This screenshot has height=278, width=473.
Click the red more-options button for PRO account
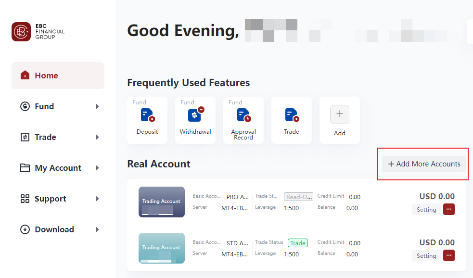pyautogui.click(x=448, y=209)
